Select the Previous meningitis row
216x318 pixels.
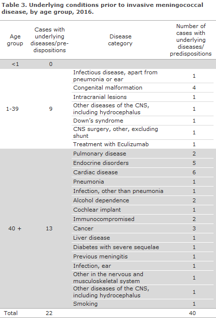pyautogui.click(x=142, y=256)
